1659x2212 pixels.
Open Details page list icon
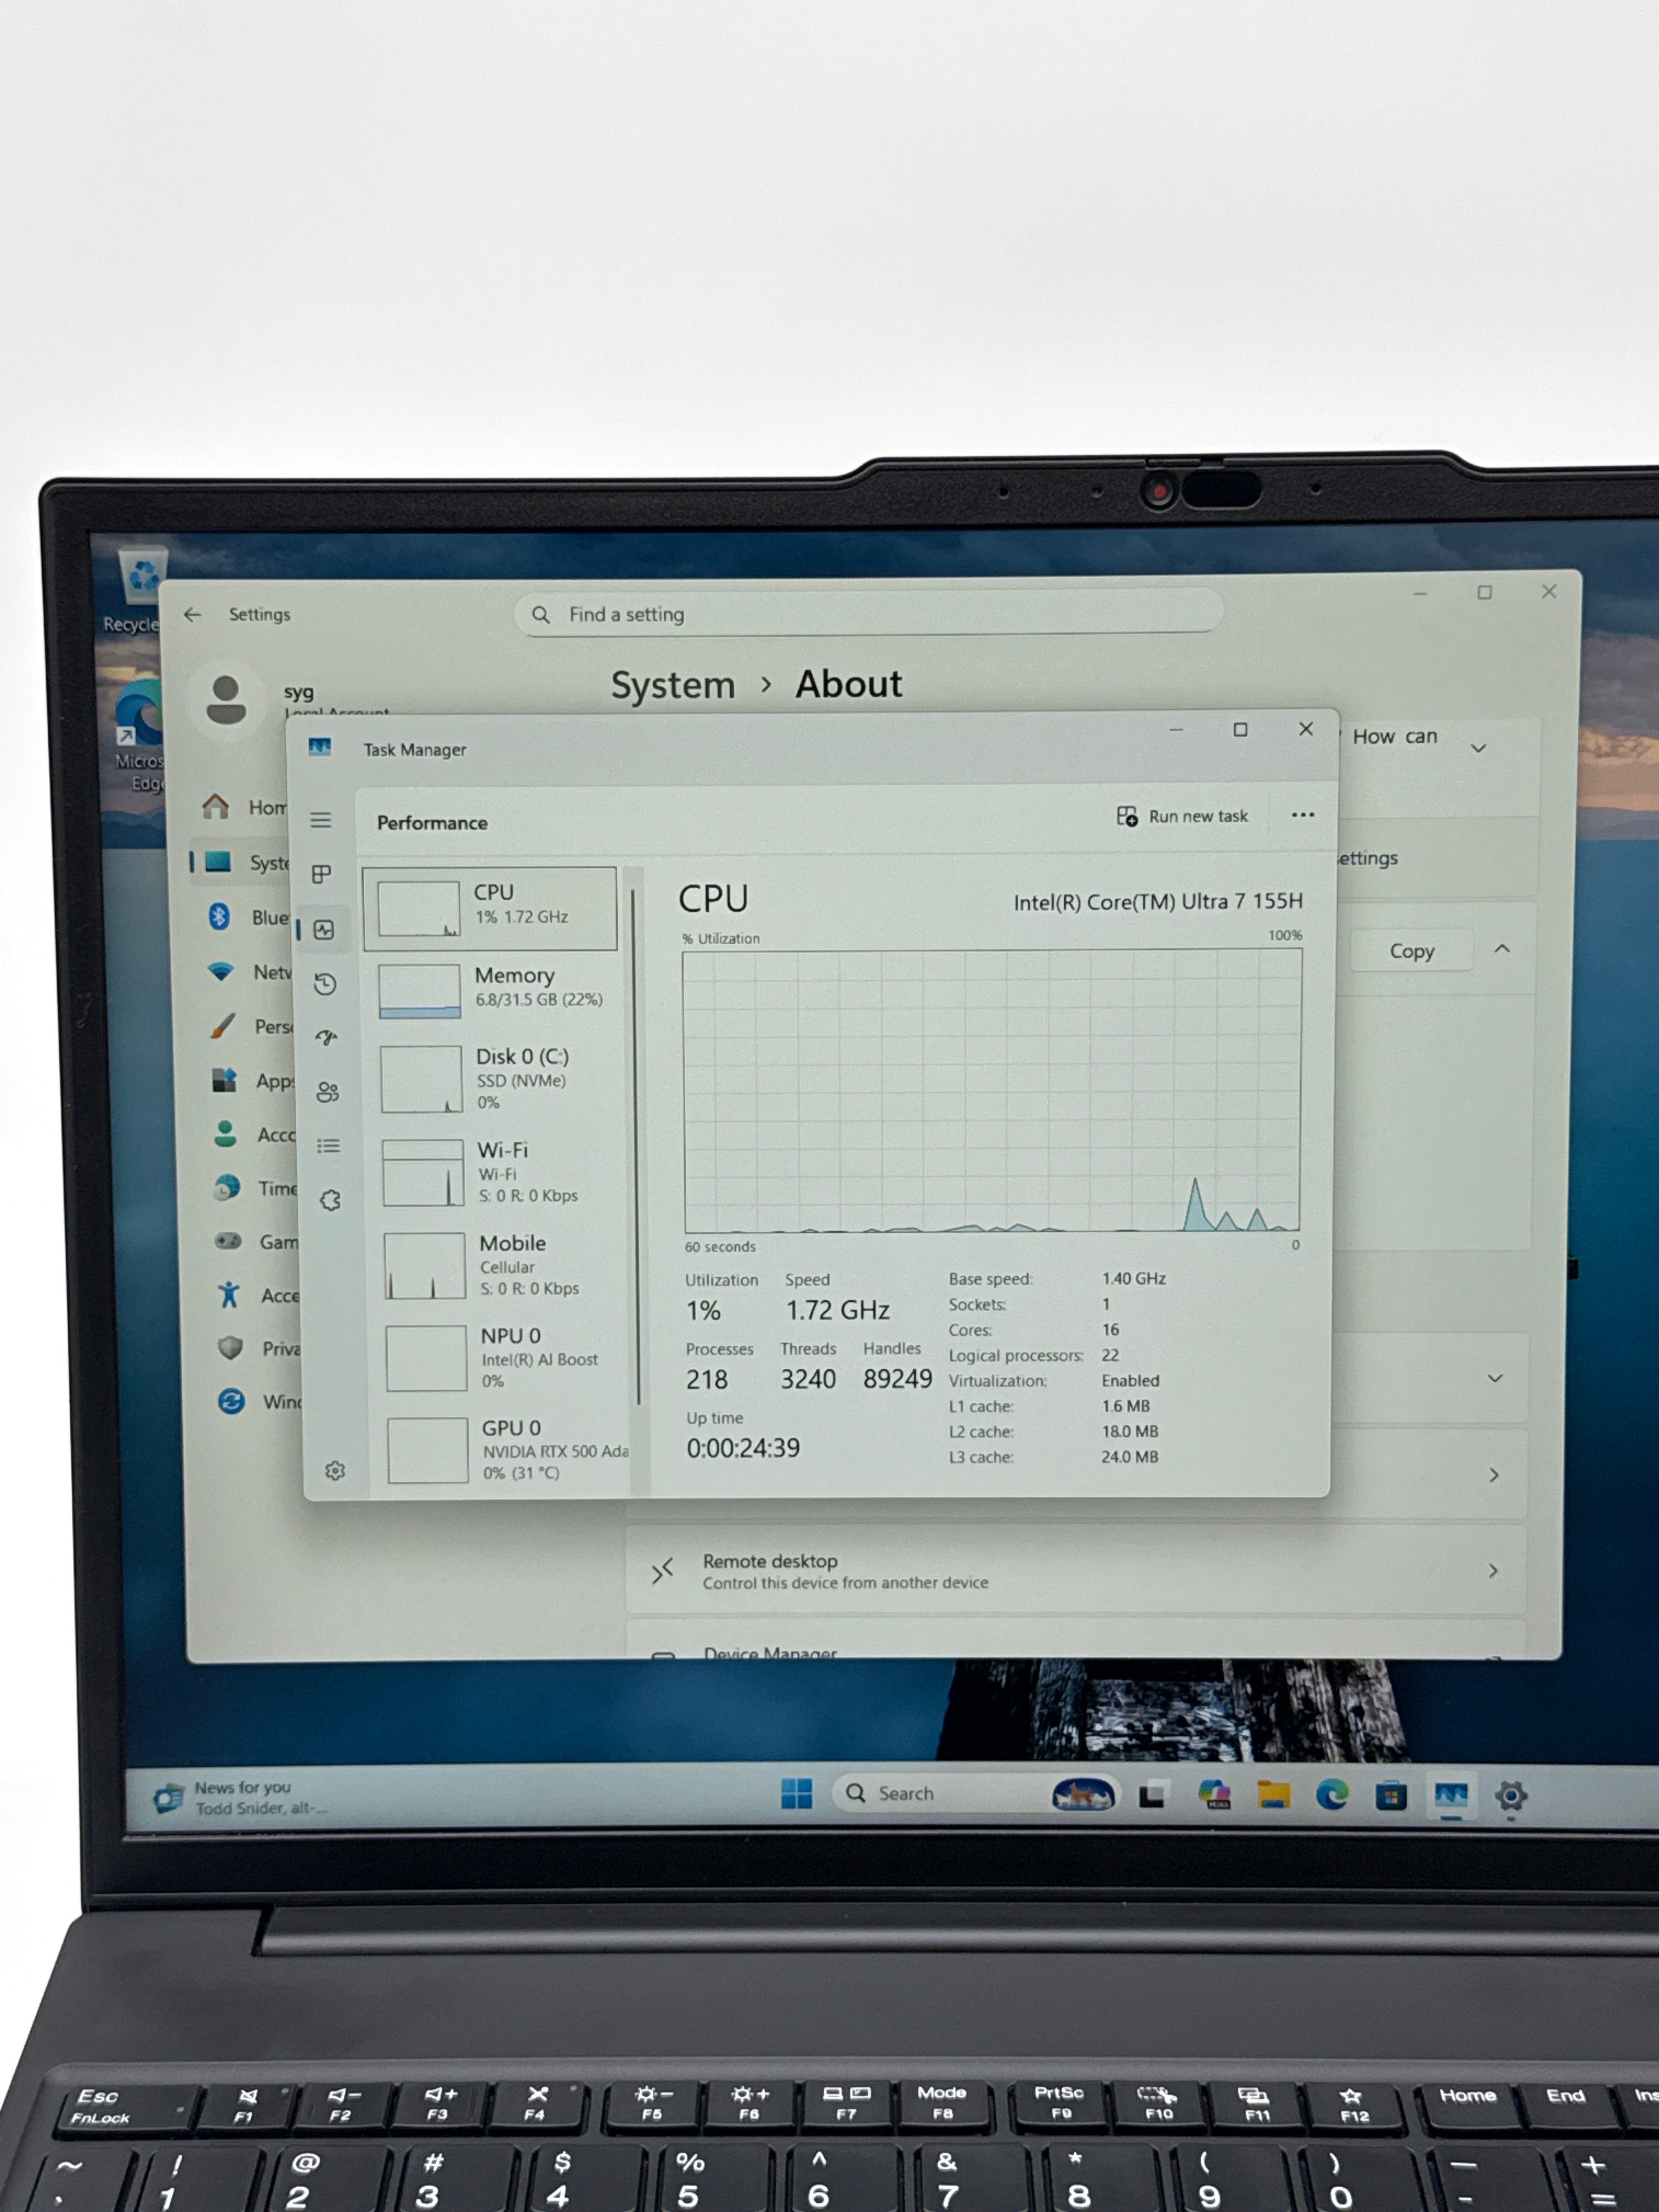click(x=329, y=1146)
